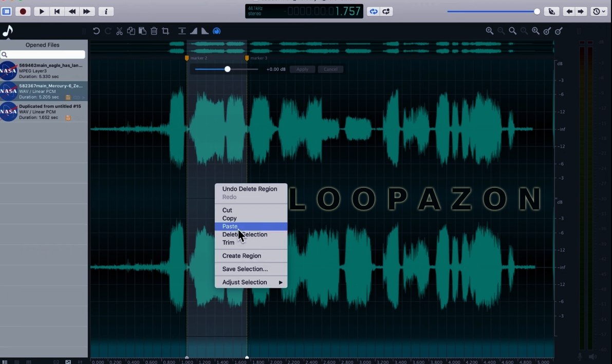Click the plain magnifier zoom icon

coord(512,31)
